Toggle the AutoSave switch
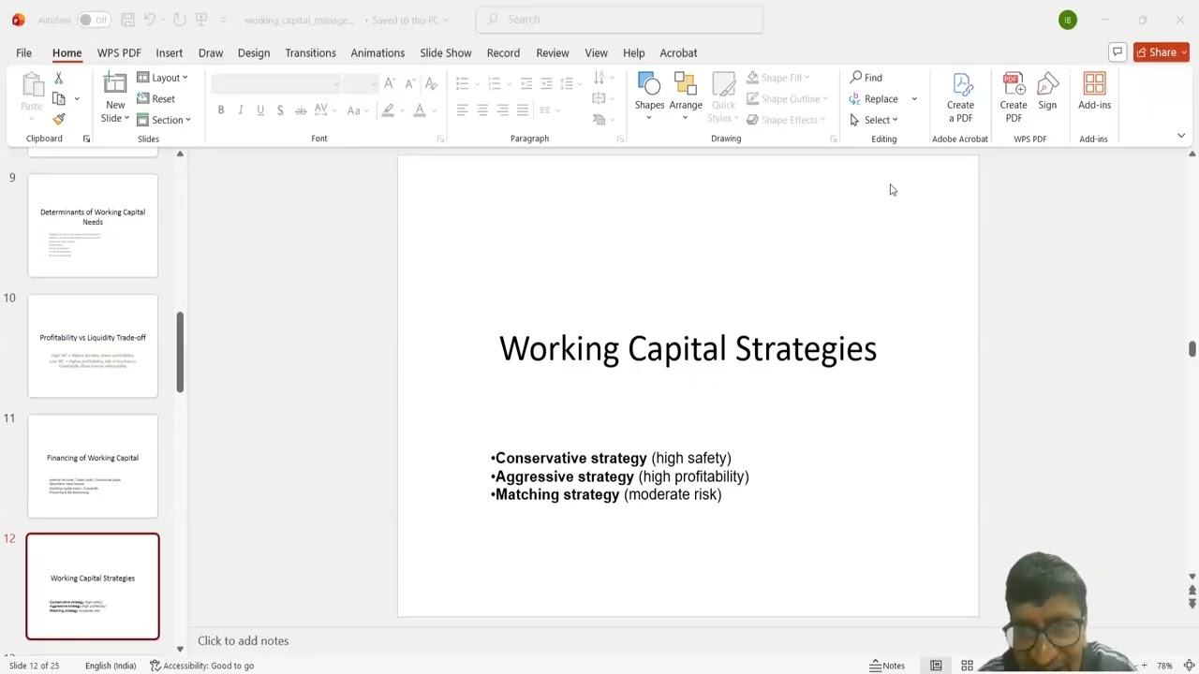1199x674 pixels. pos(93,20)
